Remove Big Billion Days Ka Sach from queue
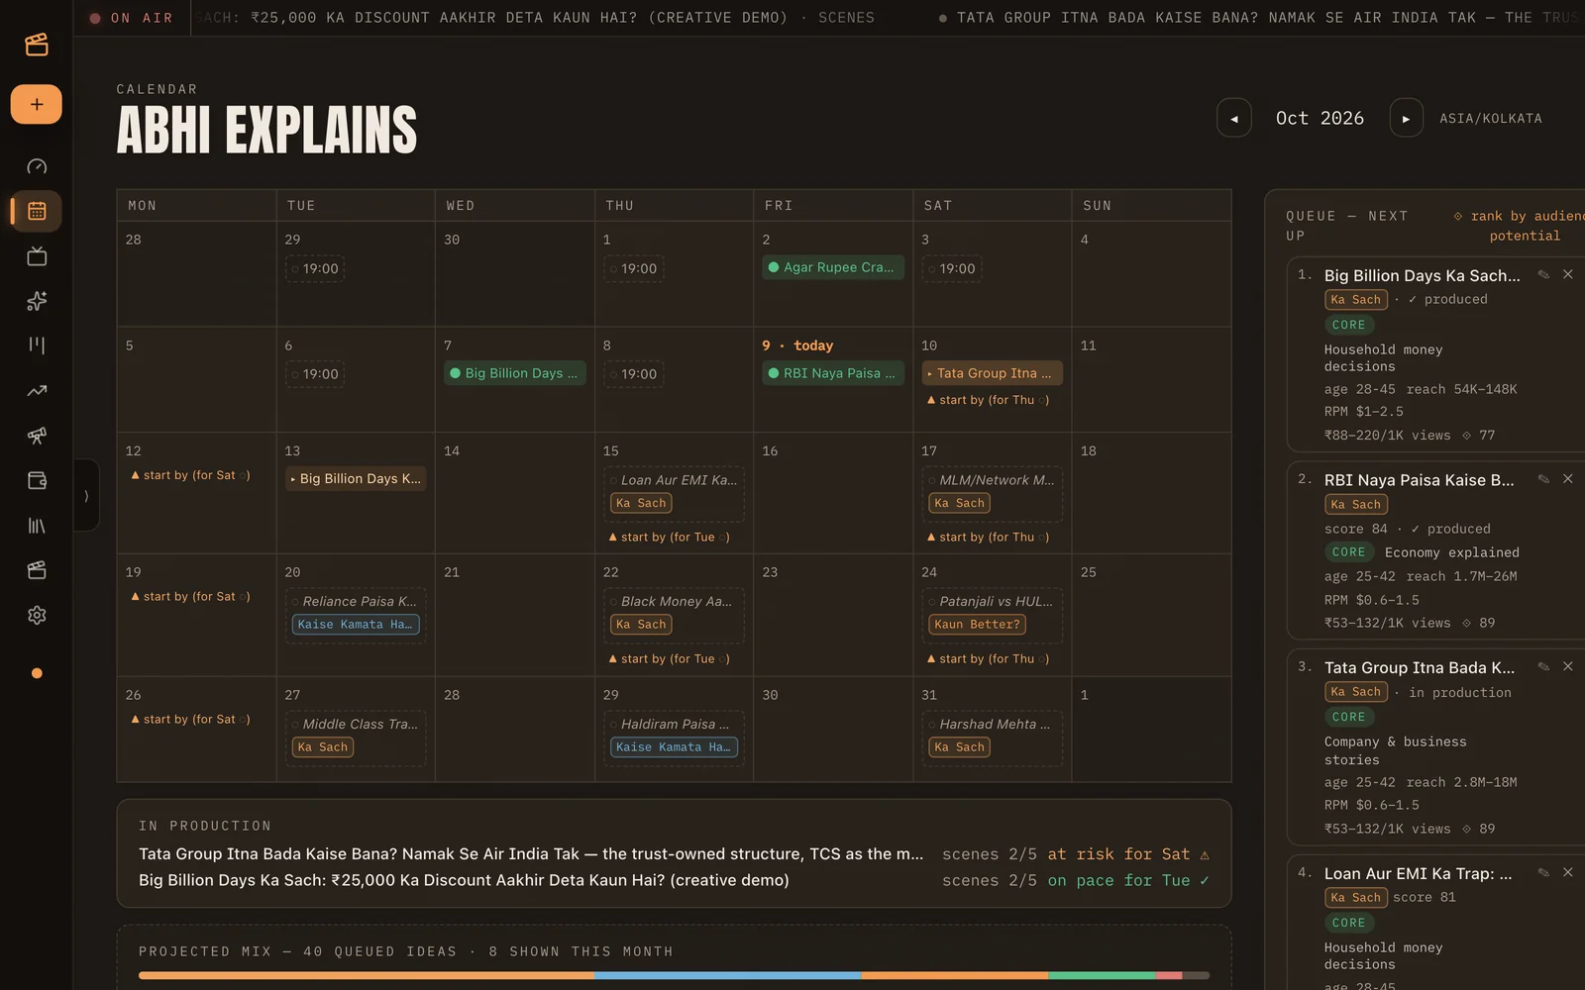1585x990 pixels. point(1567,274)
